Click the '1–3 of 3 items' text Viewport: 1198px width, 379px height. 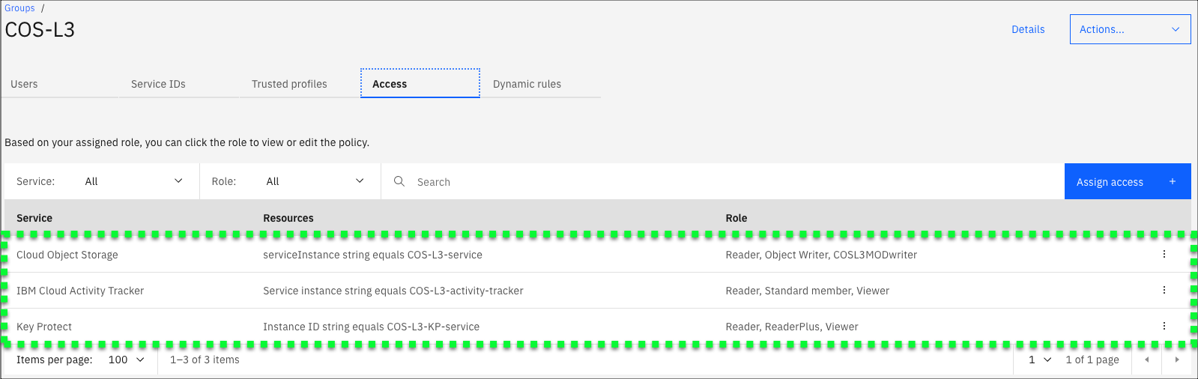[x=205, y=360]
